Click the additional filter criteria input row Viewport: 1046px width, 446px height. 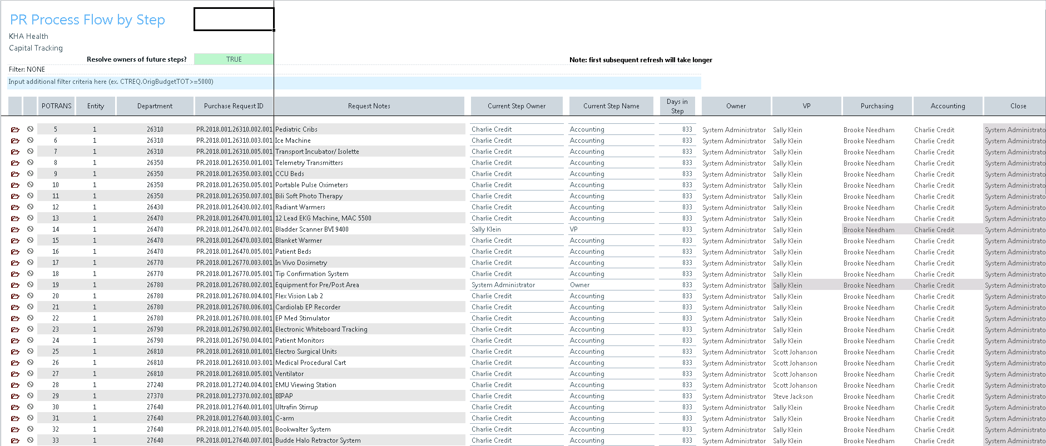354,82
